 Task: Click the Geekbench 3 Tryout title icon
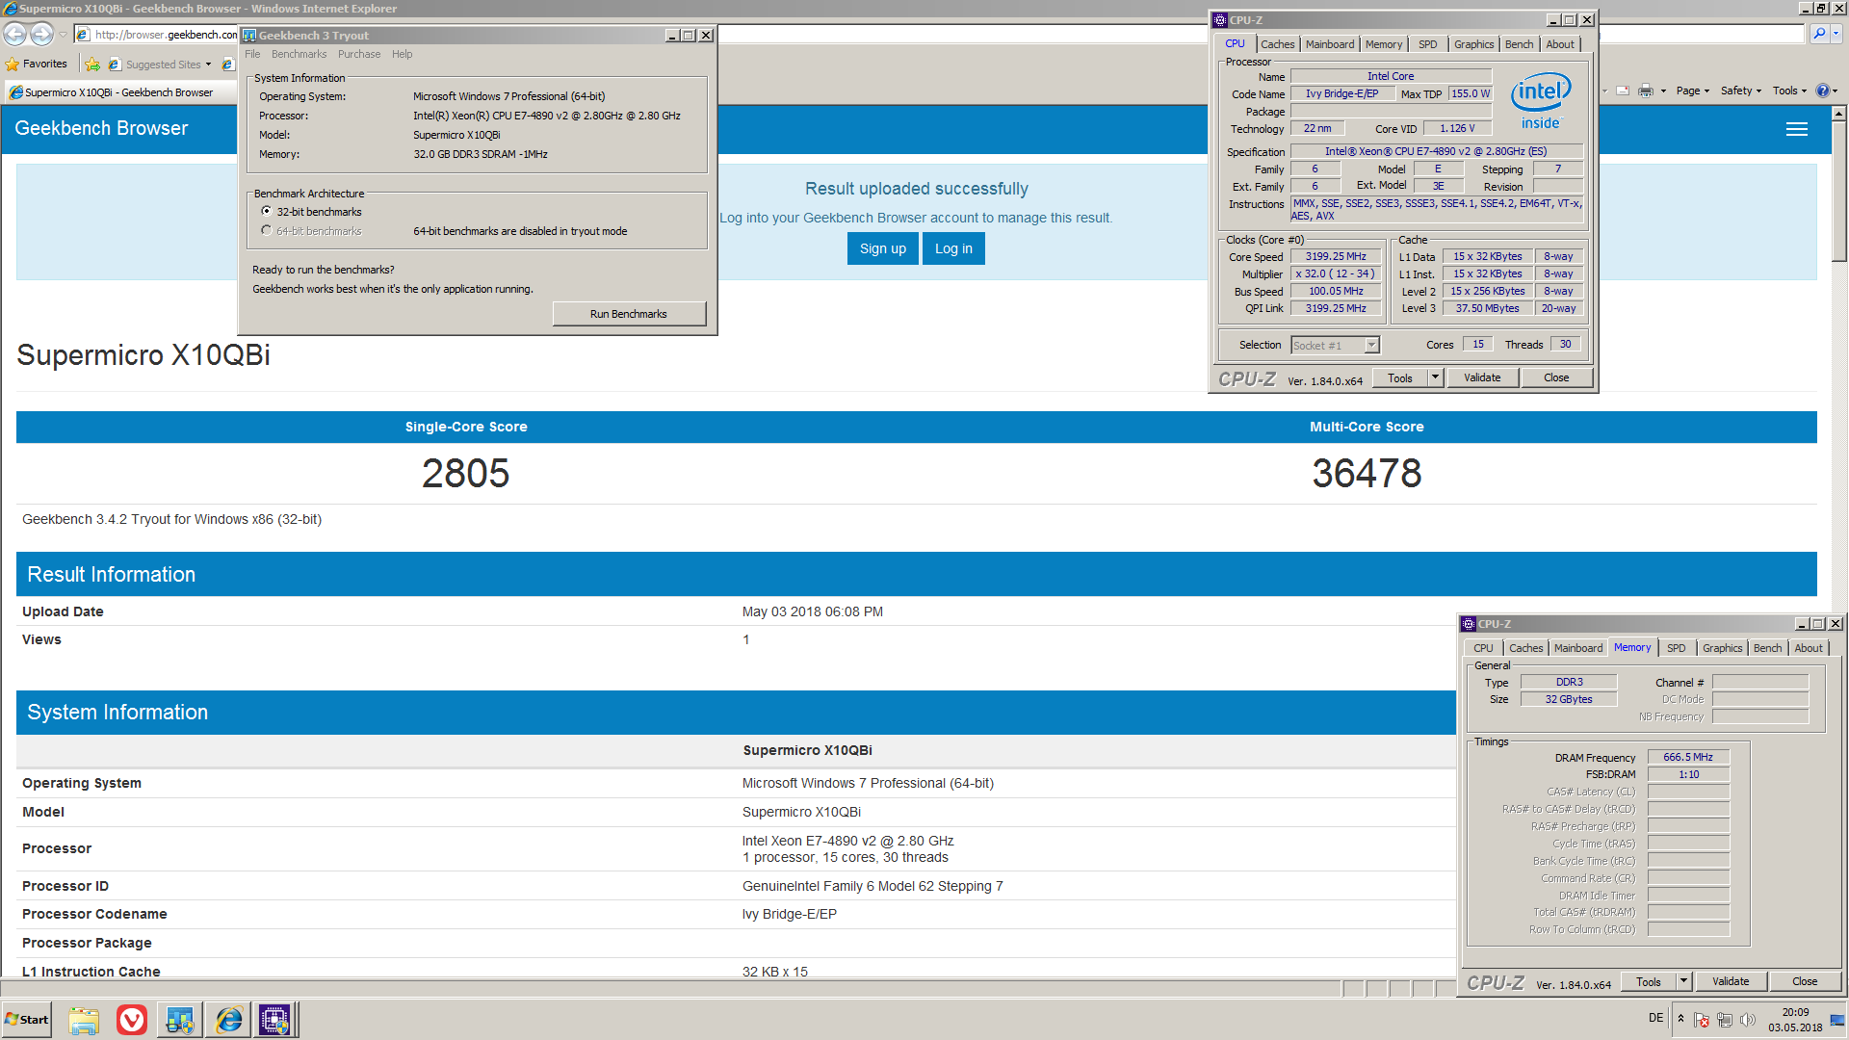click(x=249, y=36)
